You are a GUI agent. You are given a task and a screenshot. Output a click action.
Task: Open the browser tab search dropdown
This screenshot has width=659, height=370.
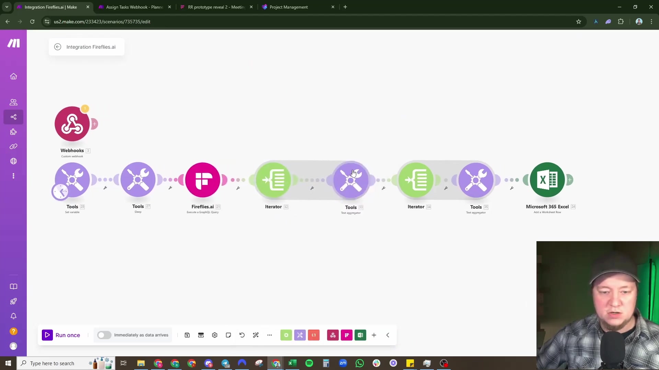pos(7,7)
